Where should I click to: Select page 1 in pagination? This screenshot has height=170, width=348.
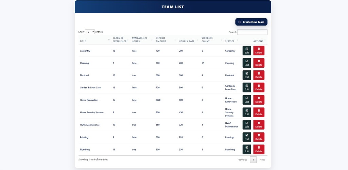(253, 159)
